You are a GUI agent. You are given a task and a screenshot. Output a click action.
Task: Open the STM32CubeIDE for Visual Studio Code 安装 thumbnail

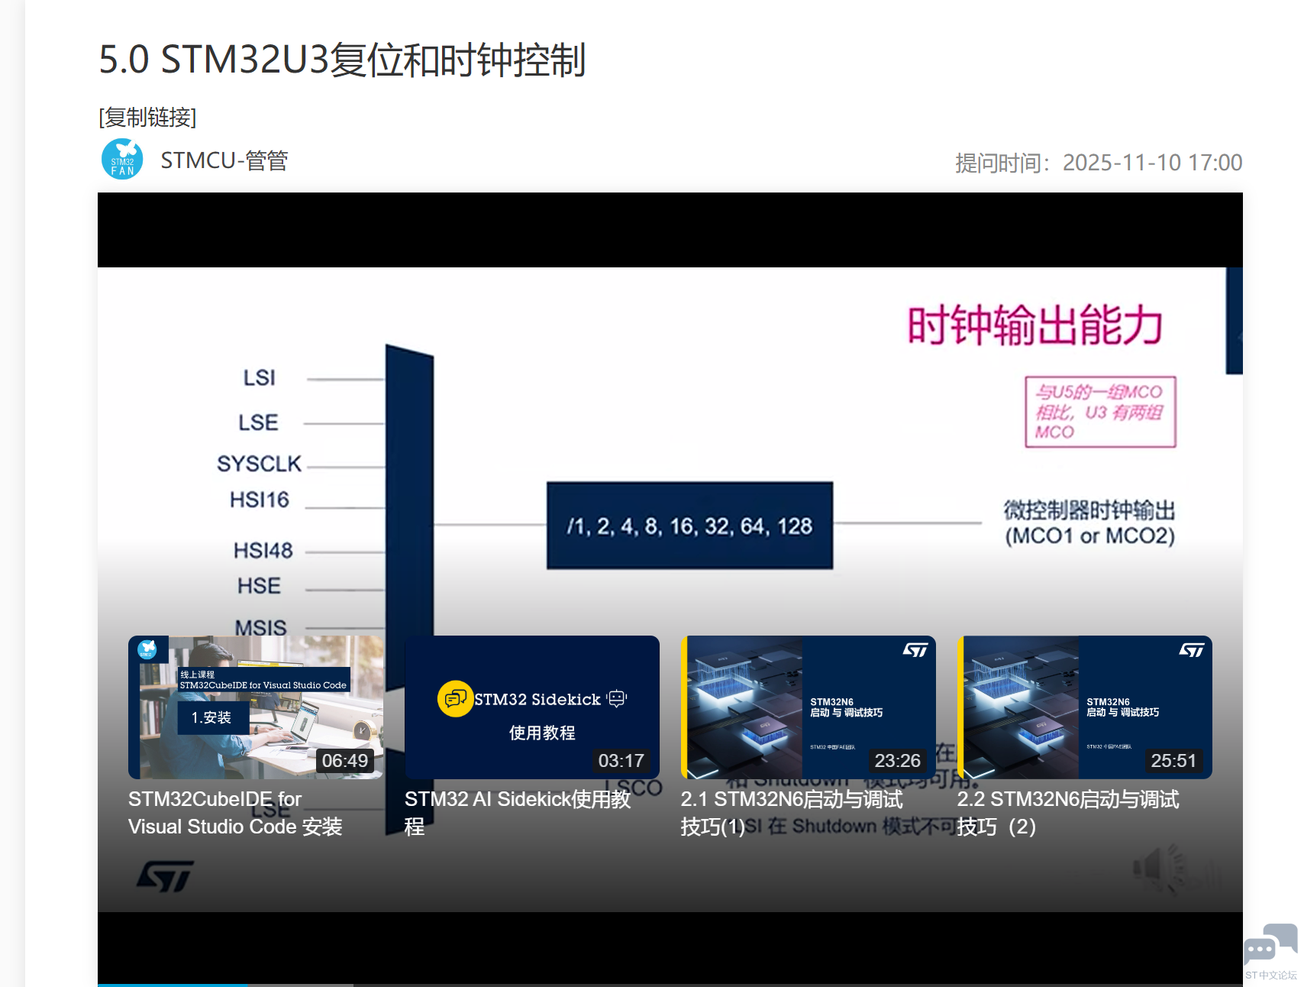[256, 707]
